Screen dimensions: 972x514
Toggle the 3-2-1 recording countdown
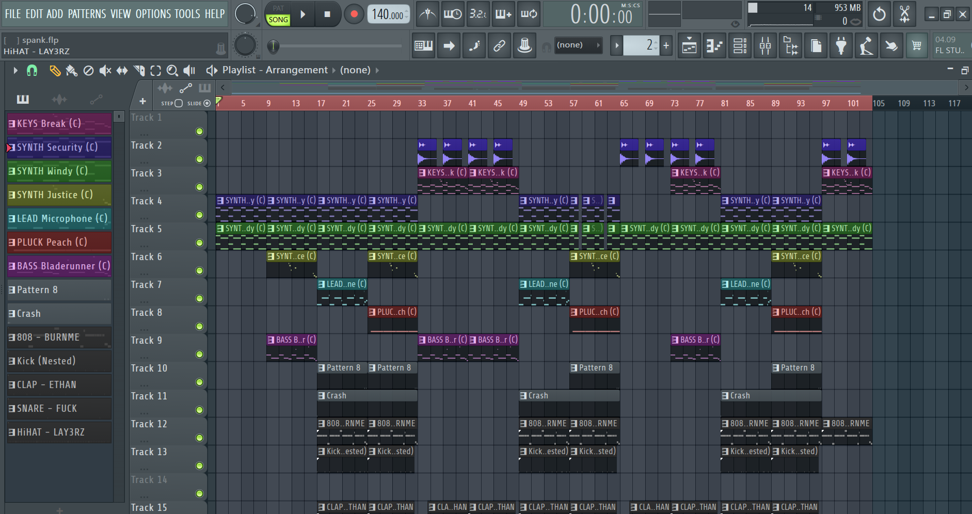tap(478, 14)
